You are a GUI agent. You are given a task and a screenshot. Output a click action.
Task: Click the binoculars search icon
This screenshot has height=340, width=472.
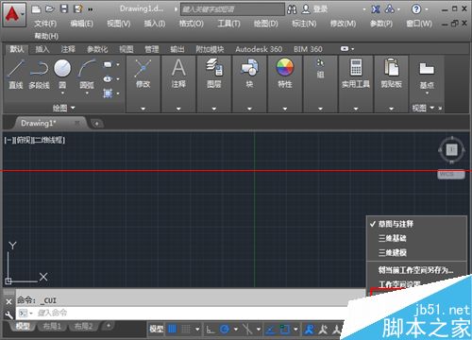pos(292,9)
